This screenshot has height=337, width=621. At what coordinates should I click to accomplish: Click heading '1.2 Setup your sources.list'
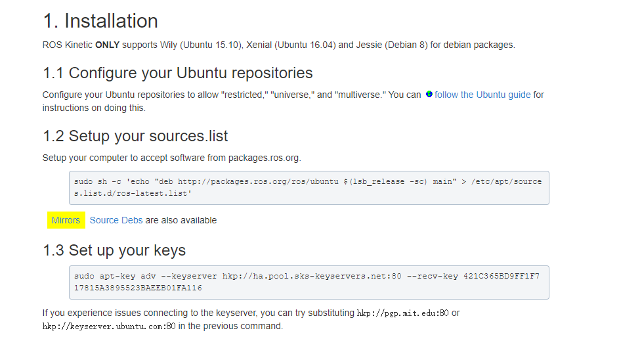pos(135,136)
